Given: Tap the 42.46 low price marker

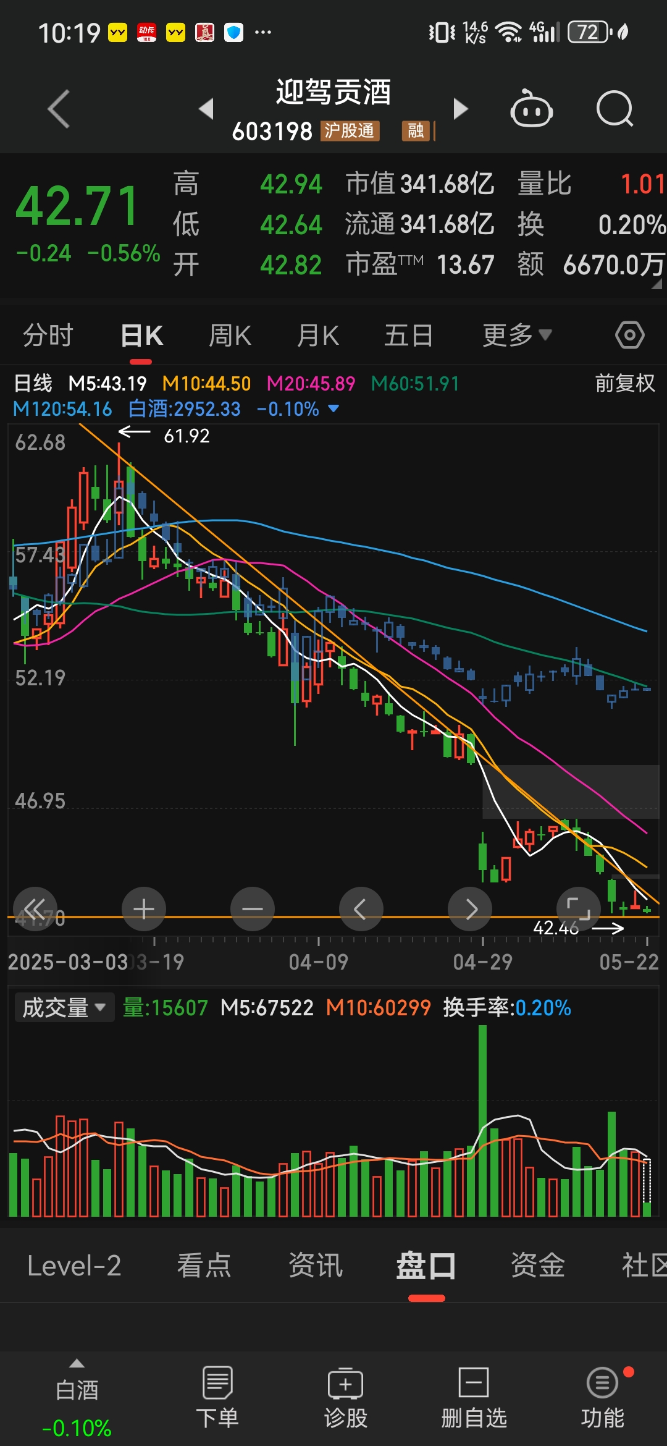Looking at the screenshot, I should (556, 927).
